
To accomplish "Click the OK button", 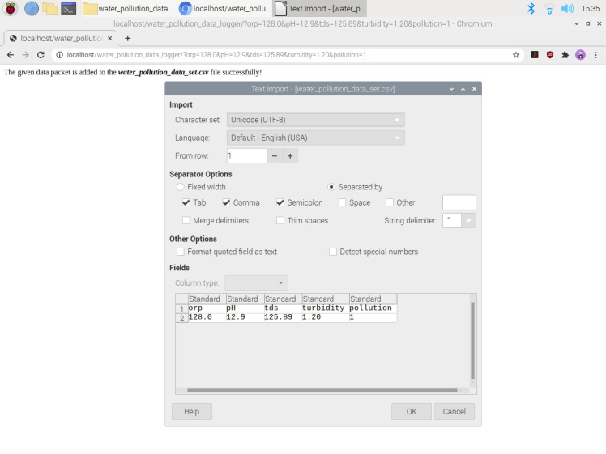I will [411, 411].
